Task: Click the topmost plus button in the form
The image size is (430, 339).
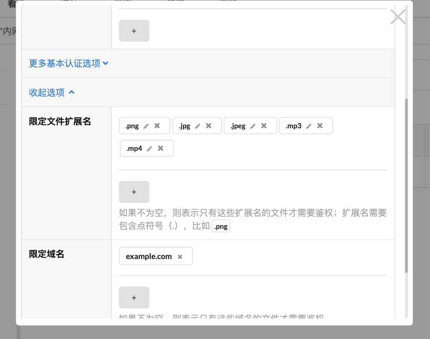Action: [134, 30]
